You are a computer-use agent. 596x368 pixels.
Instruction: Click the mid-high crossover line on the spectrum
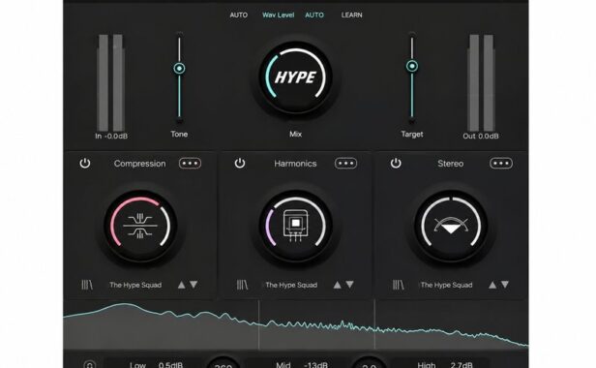click(374, 324)
